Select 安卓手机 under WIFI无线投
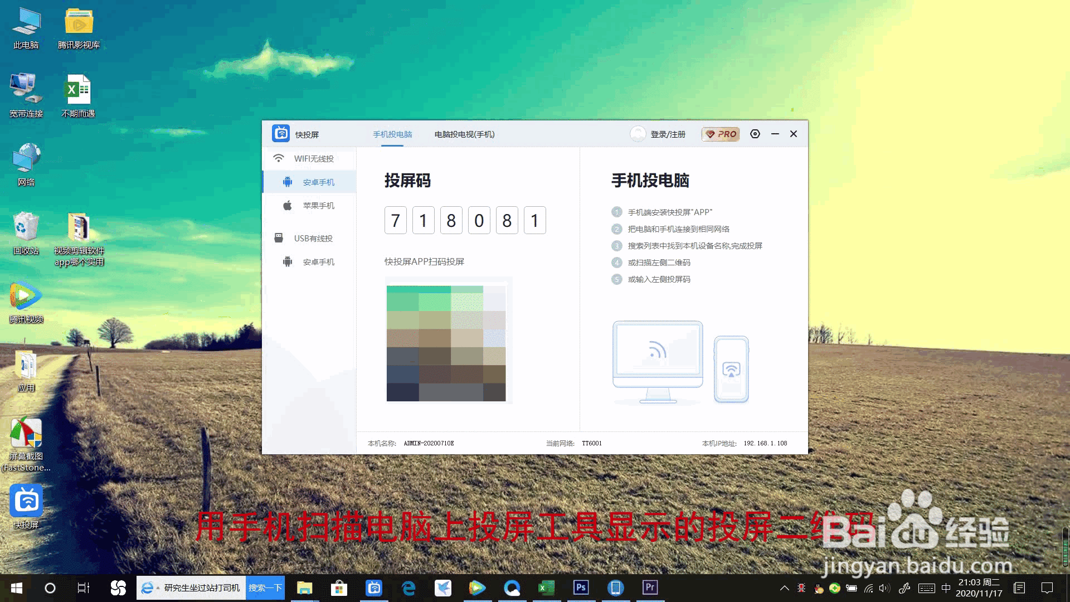The height and width of the screenshot is (602, 1070). click(318, 182)
